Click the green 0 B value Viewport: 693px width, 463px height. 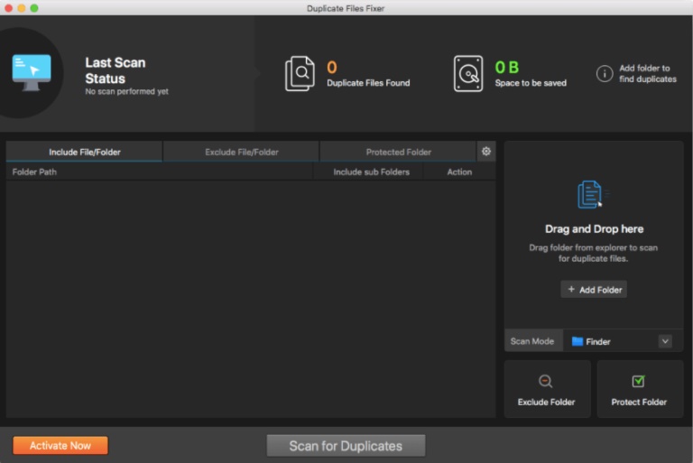click(x=506, y=67)
